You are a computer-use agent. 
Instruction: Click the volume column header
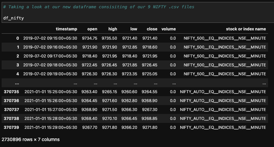tap(168, 29)
